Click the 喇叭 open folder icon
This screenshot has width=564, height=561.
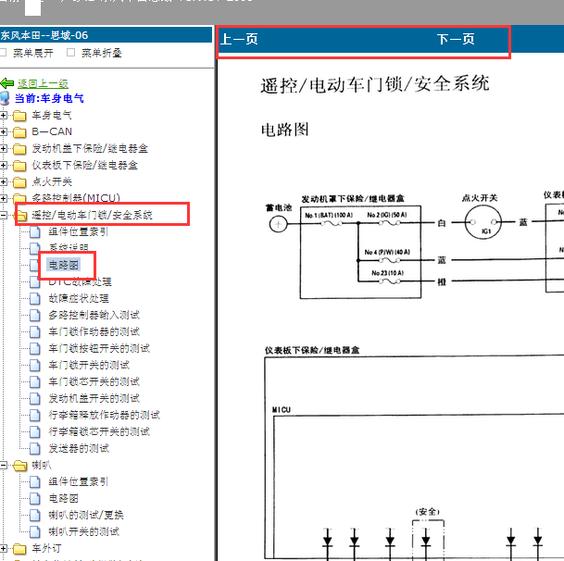(x=20, y=466)
